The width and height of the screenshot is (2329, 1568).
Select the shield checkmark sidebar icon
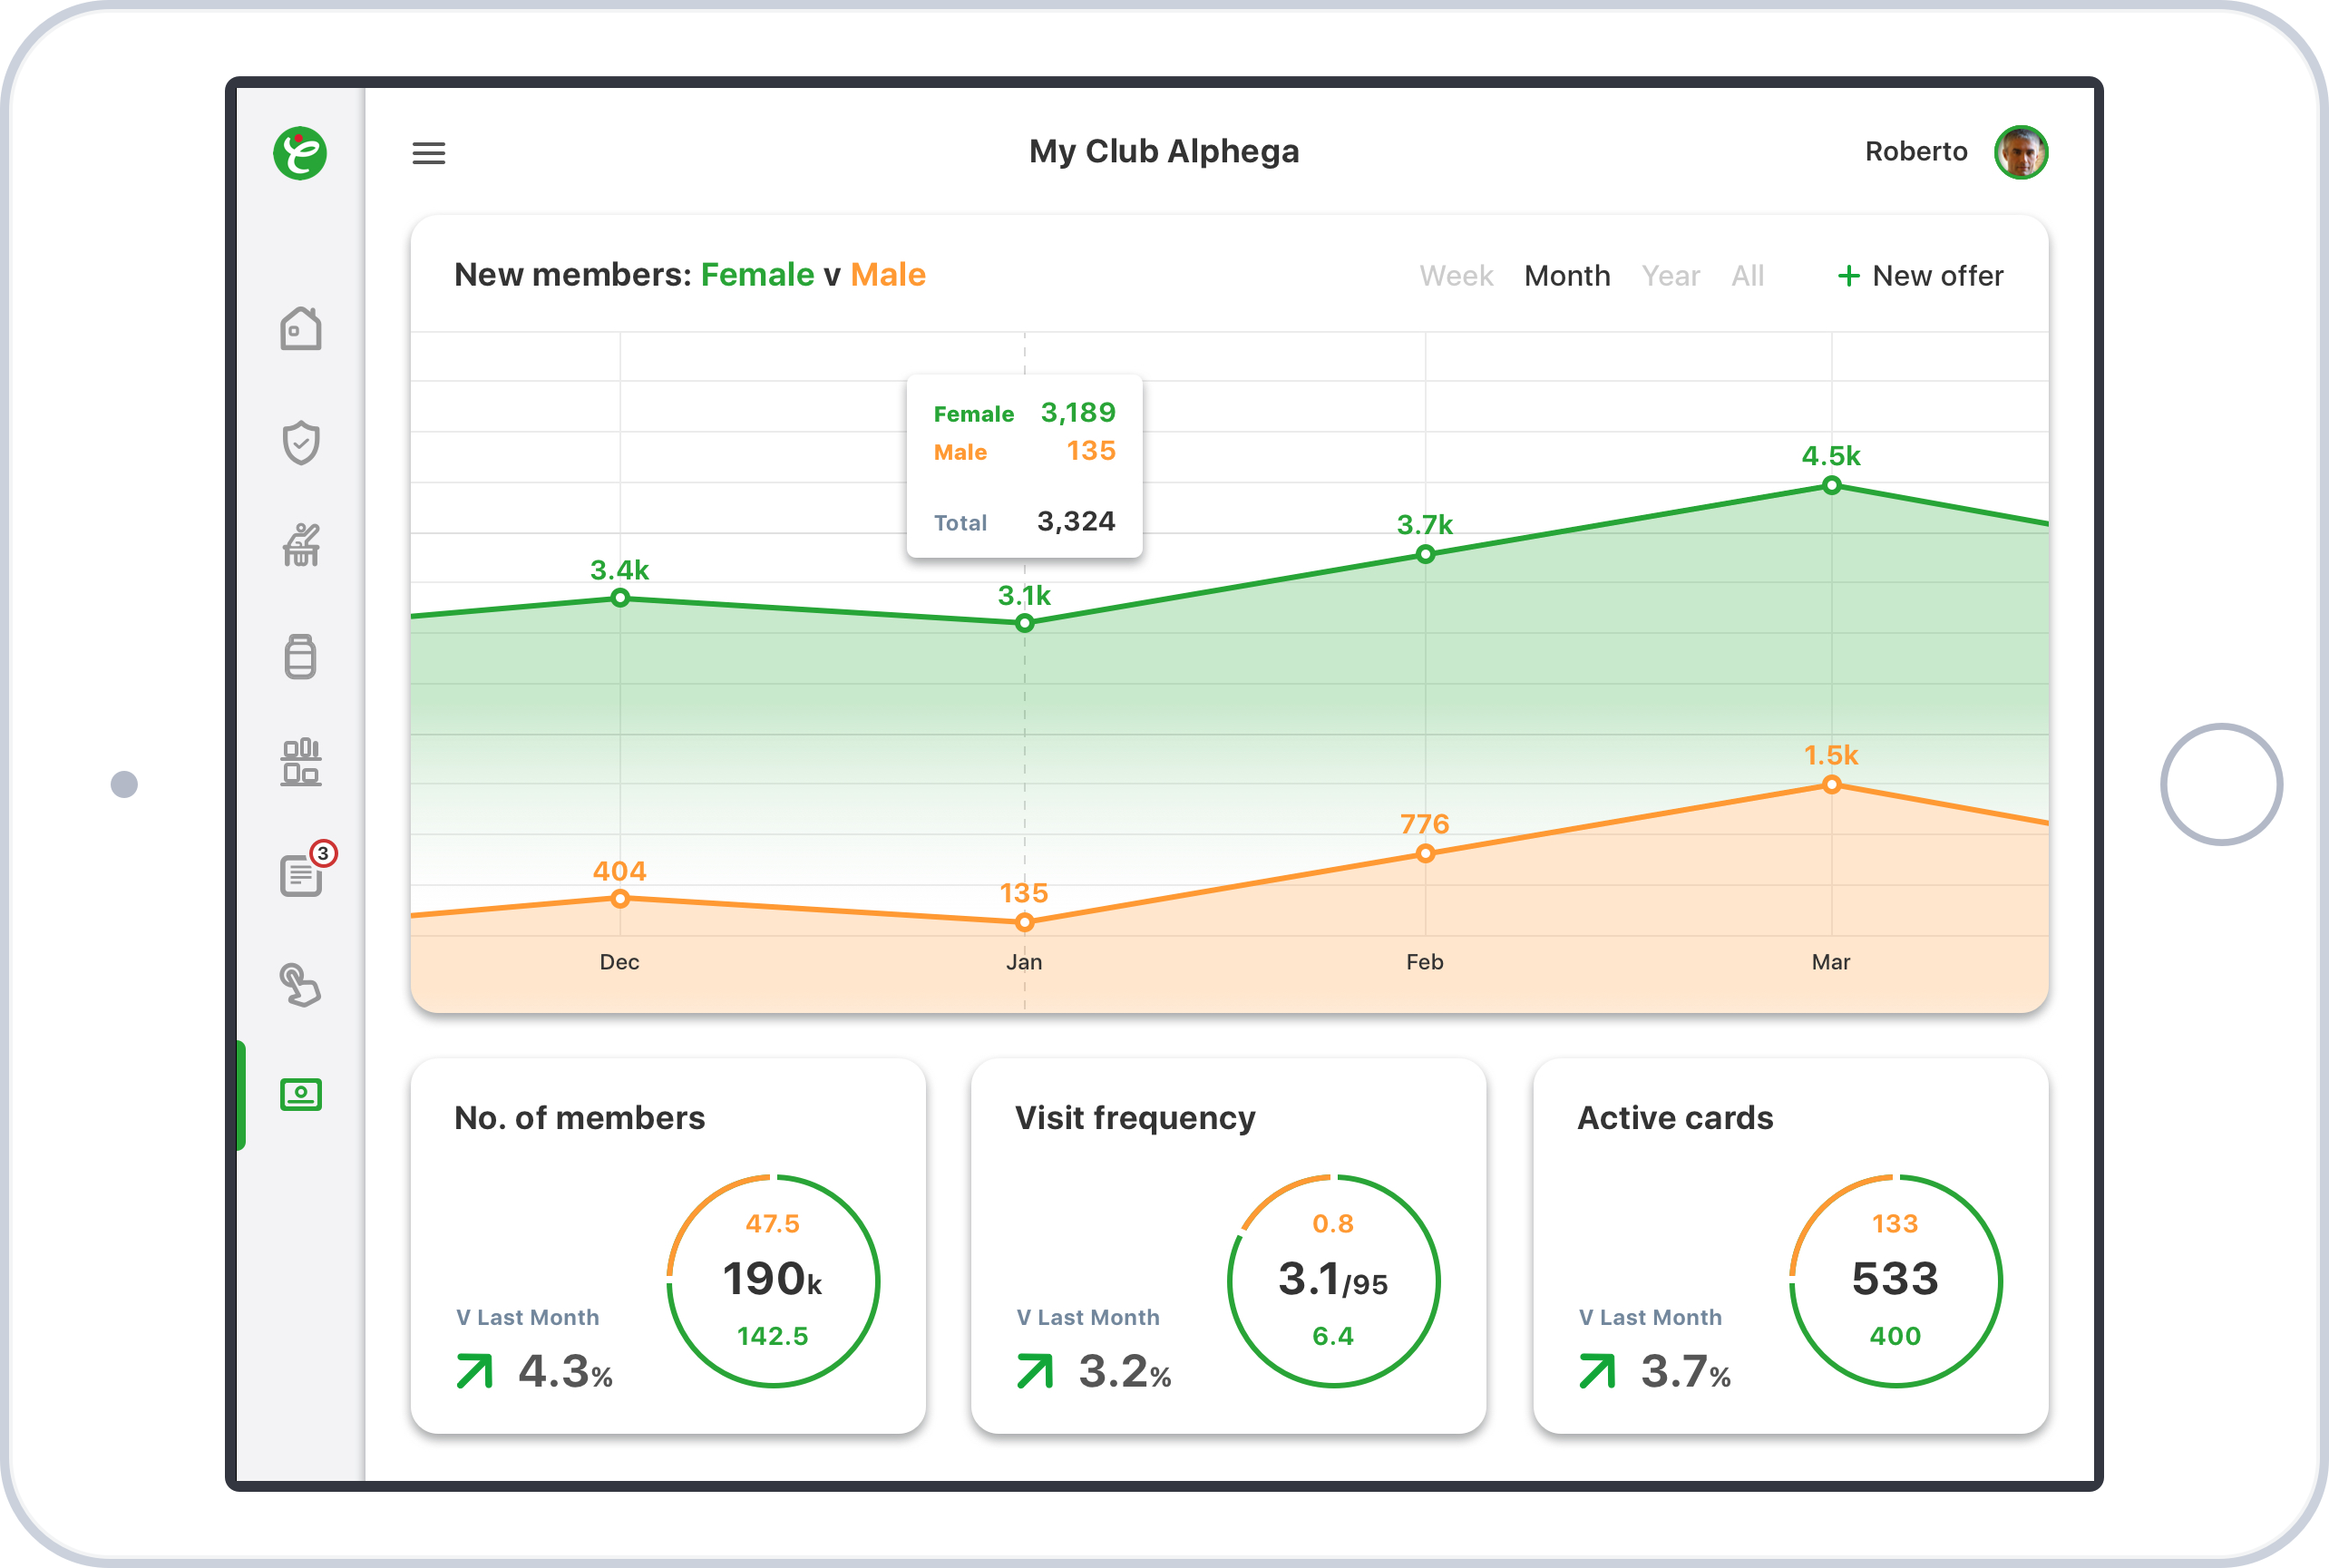tap(300, 442)
